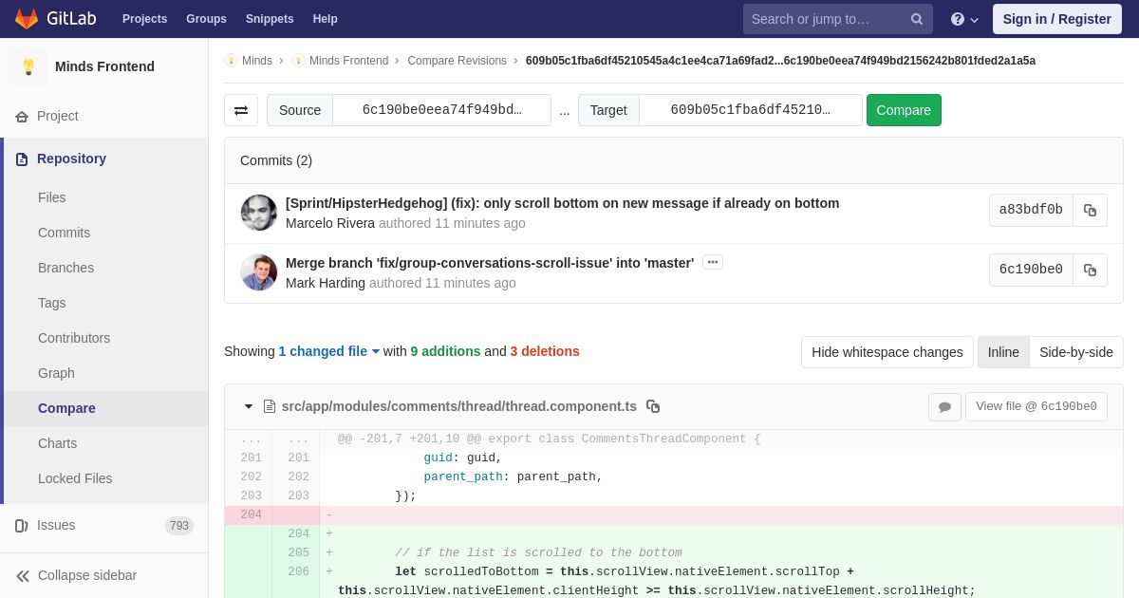
Task: Copy thread.component.ts file path
Action: tap(653, 406)
